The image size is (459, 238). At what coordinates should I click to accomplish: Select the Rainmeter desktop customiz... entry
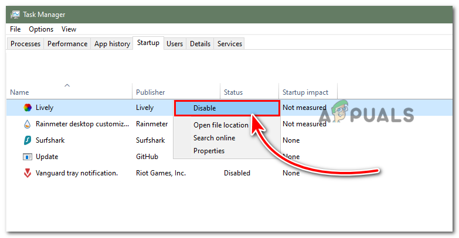[82, 124]
